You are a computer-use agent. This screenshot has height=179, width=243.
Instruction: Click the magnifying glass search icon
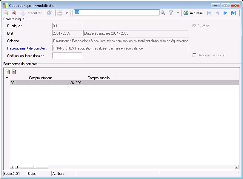(163, 13)
